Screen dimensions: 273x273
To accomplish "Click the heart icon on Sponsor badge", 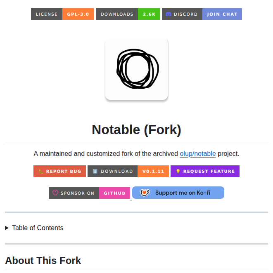I will pyautogui.click(x=55, y=193).
